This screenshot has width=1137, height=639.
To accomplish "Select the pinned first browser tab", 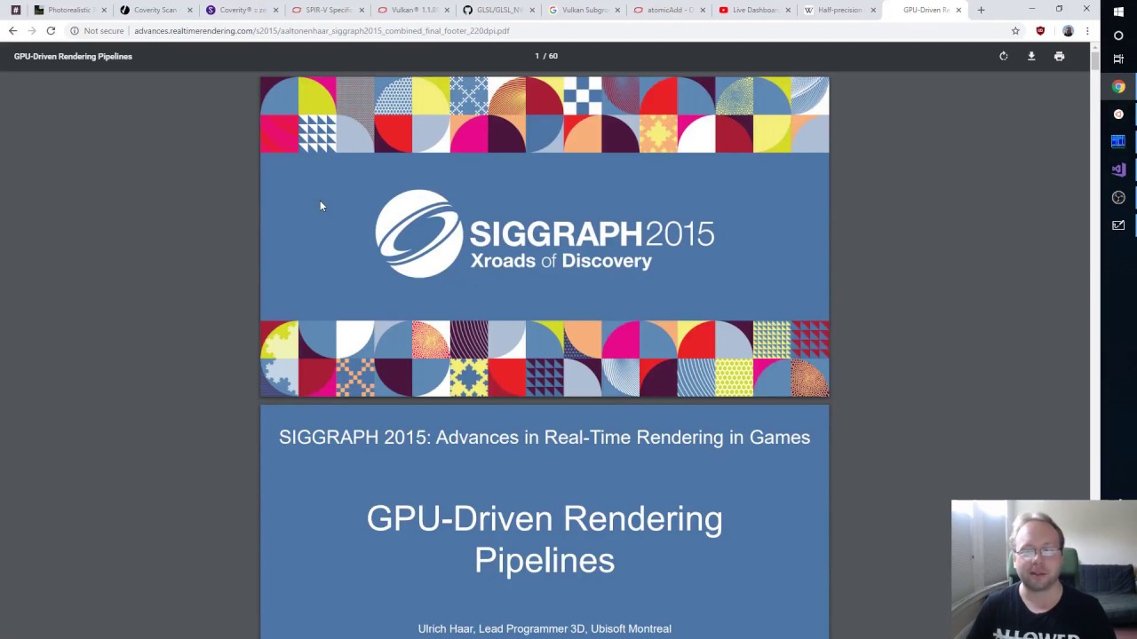I will pyautogui.click(x=15, y=10).
